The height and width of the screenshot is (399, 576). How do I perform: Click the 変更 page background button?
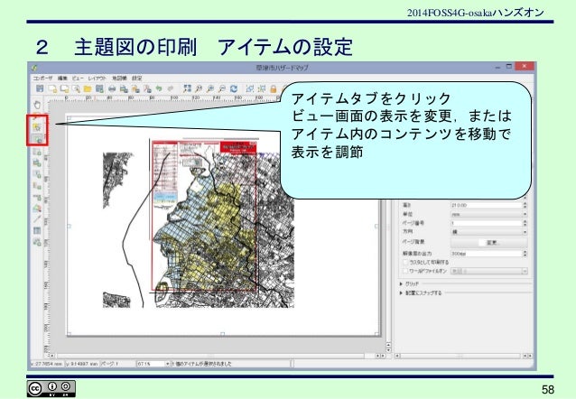coord(489,243)
